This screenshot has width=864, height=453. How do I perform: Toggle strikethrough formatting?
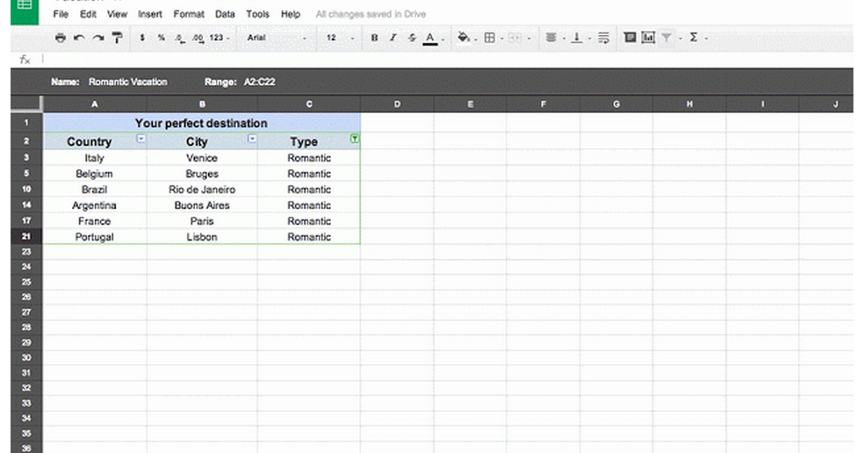pyautogui.click(x=412, y=38)
